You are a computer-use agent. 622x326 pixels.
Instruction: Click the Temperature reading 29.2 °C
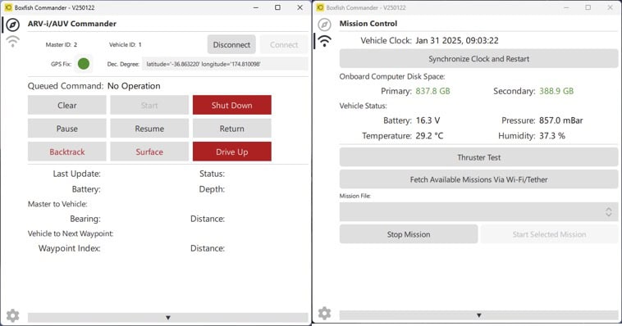point(429,136)
